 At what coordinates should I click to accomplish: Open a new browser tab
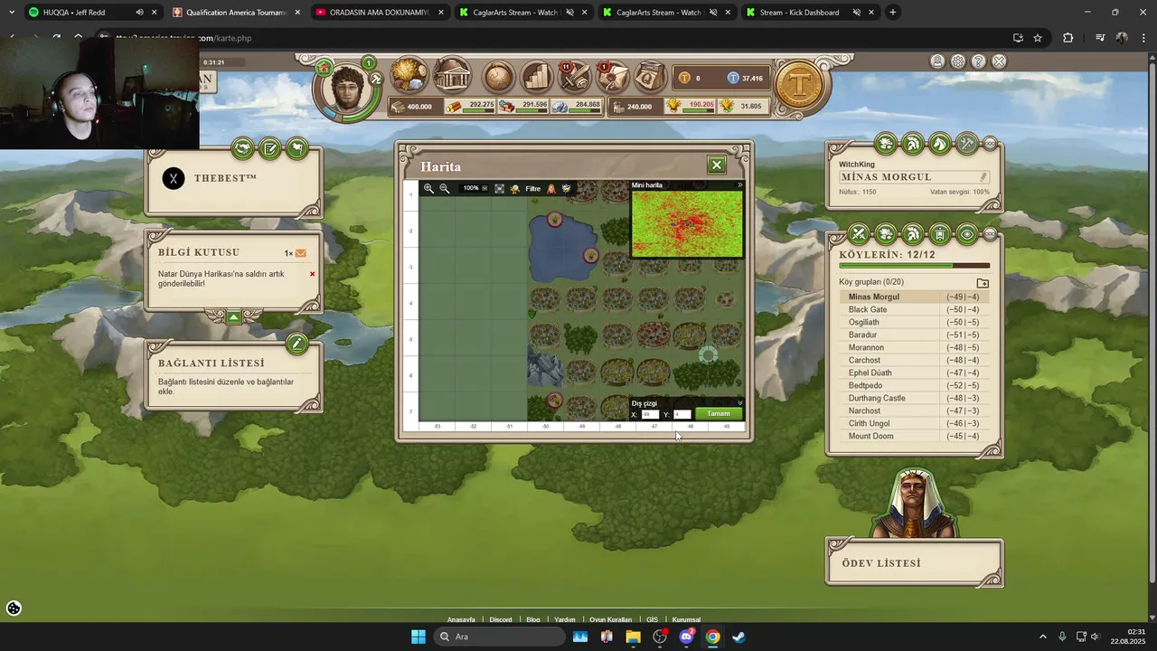tap(892, 13)
